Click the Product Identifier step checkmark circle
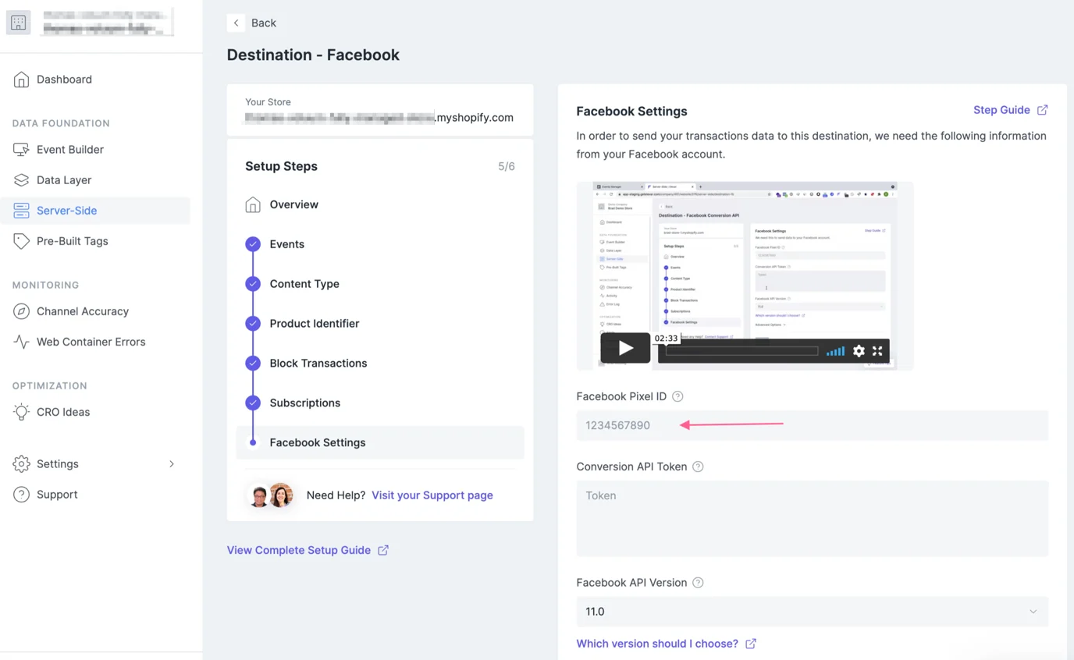The height and width of the screenshot is (660, 1074). pos(253,324)
